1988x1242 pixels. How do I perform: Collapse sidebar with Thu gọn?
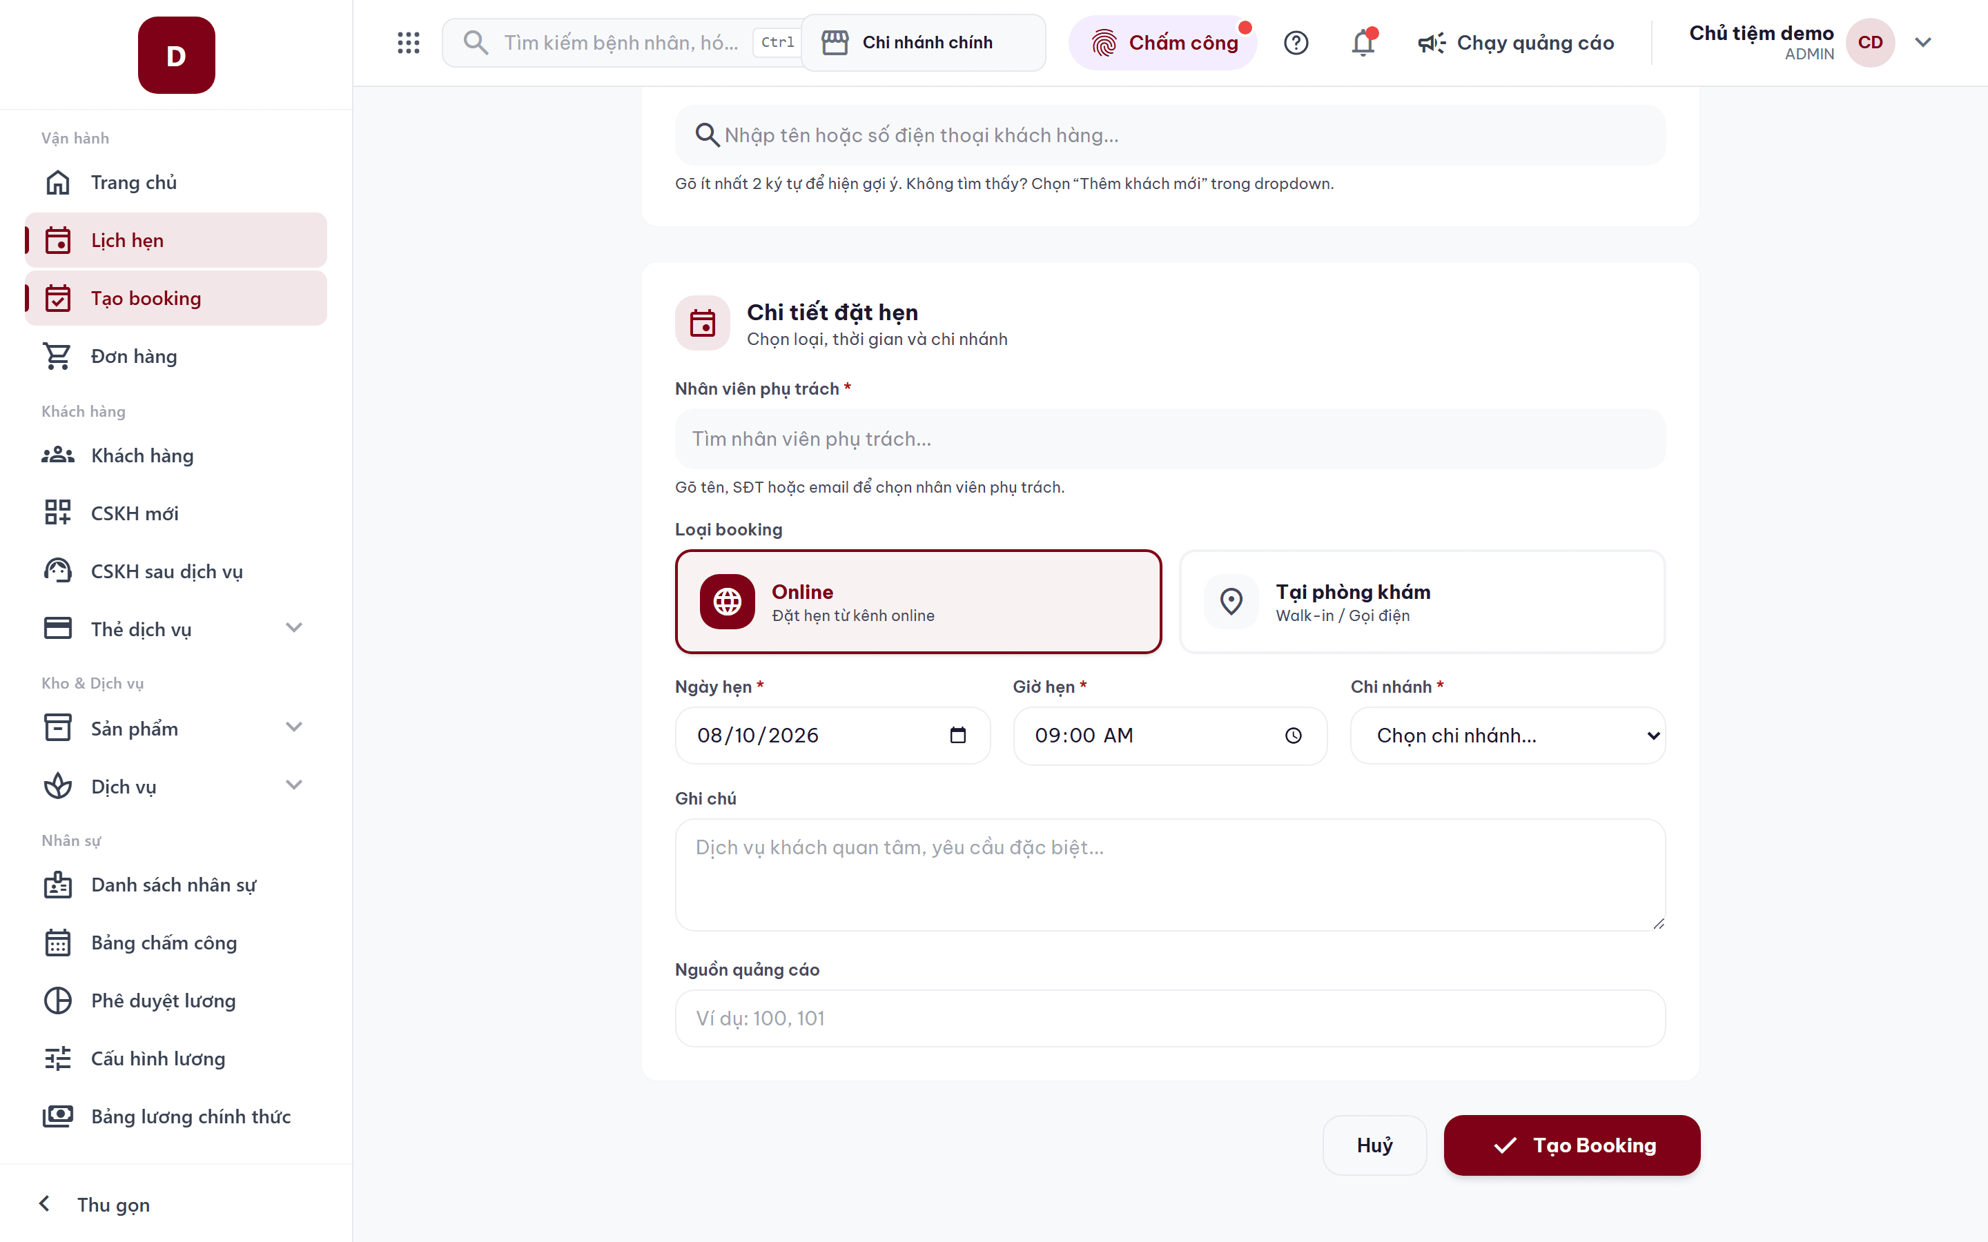95,1204
